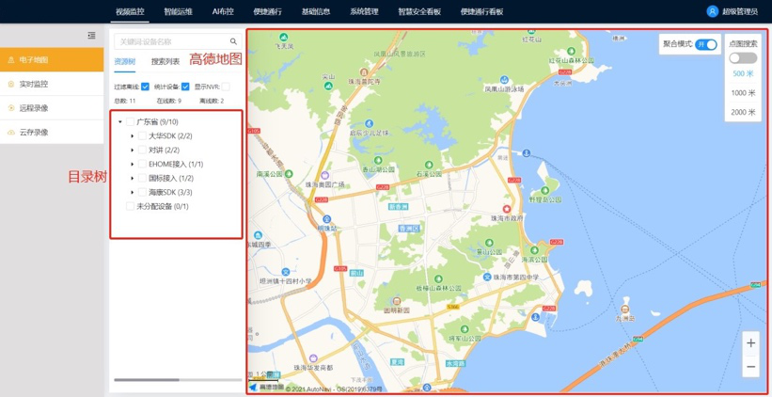Image resolution: width=772 pixels, height=397 pixels.
Task: Enable the 点图搜索 toggle switch
Action: (743, 58)
